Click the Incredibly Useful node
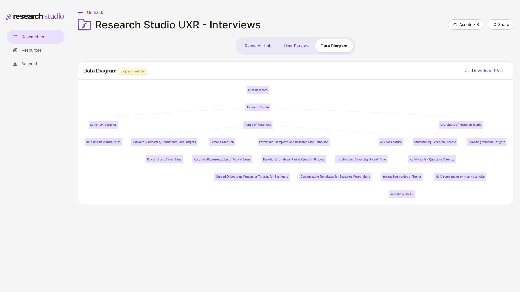520x292 pixels. 402,194
